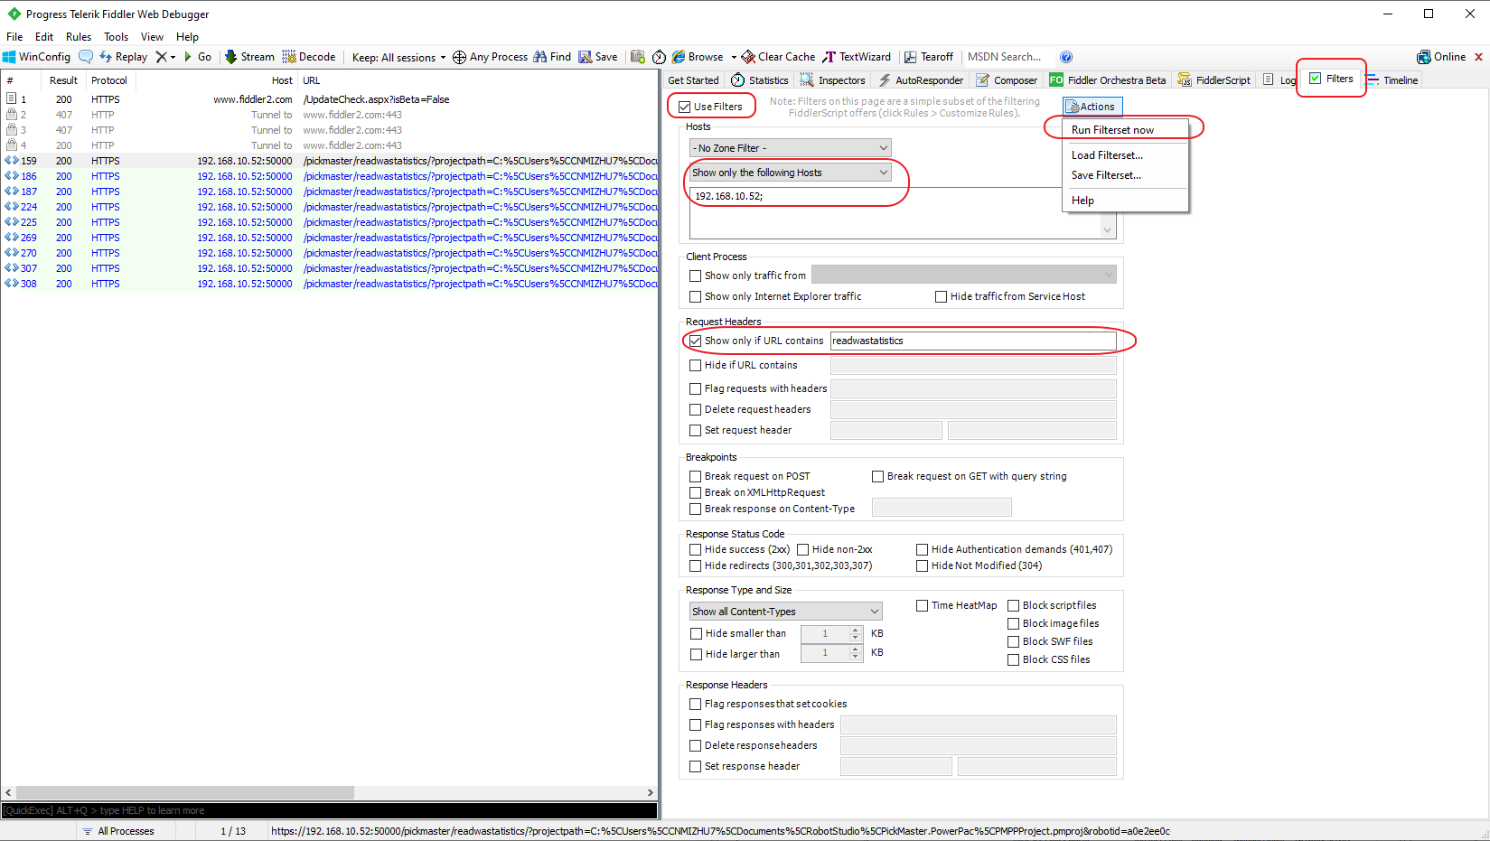
Task: Open the Tools menu
Action: tap(116, 37)
